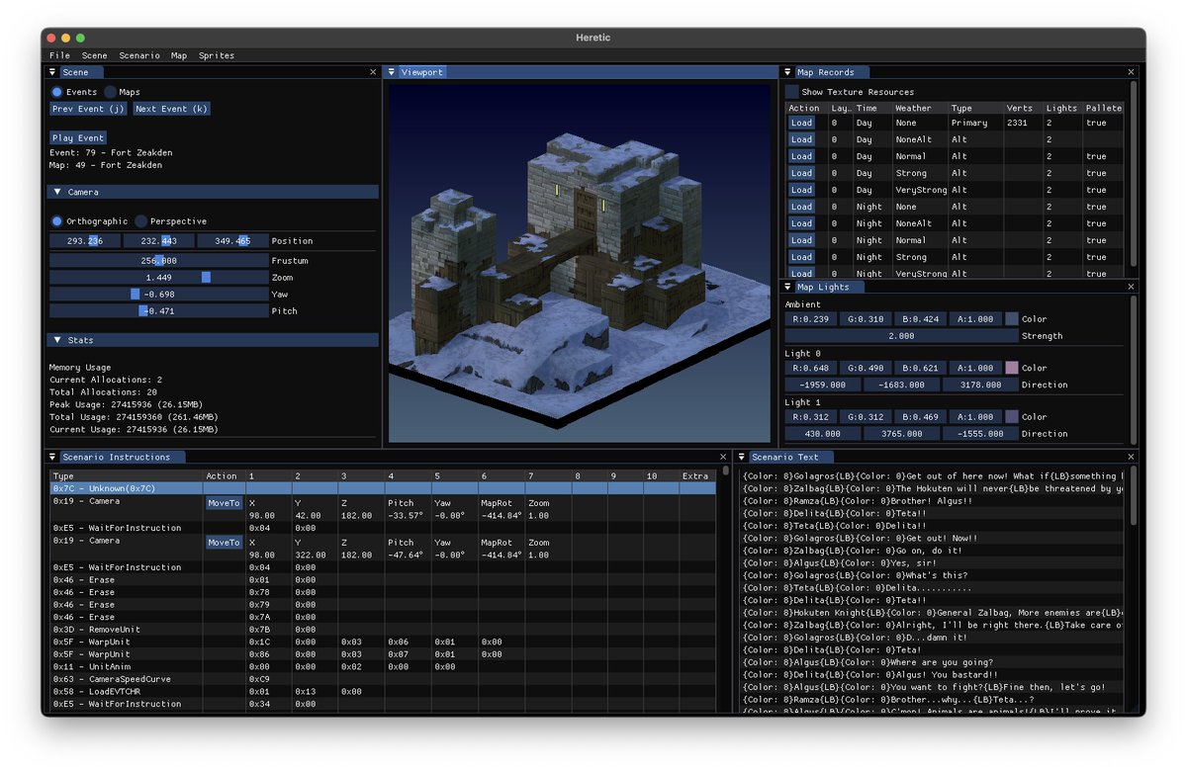Select the 0x63 - CameraSpeedCurve row
The width and height of the screenshot is (1187, 771).
click(383, 679)
